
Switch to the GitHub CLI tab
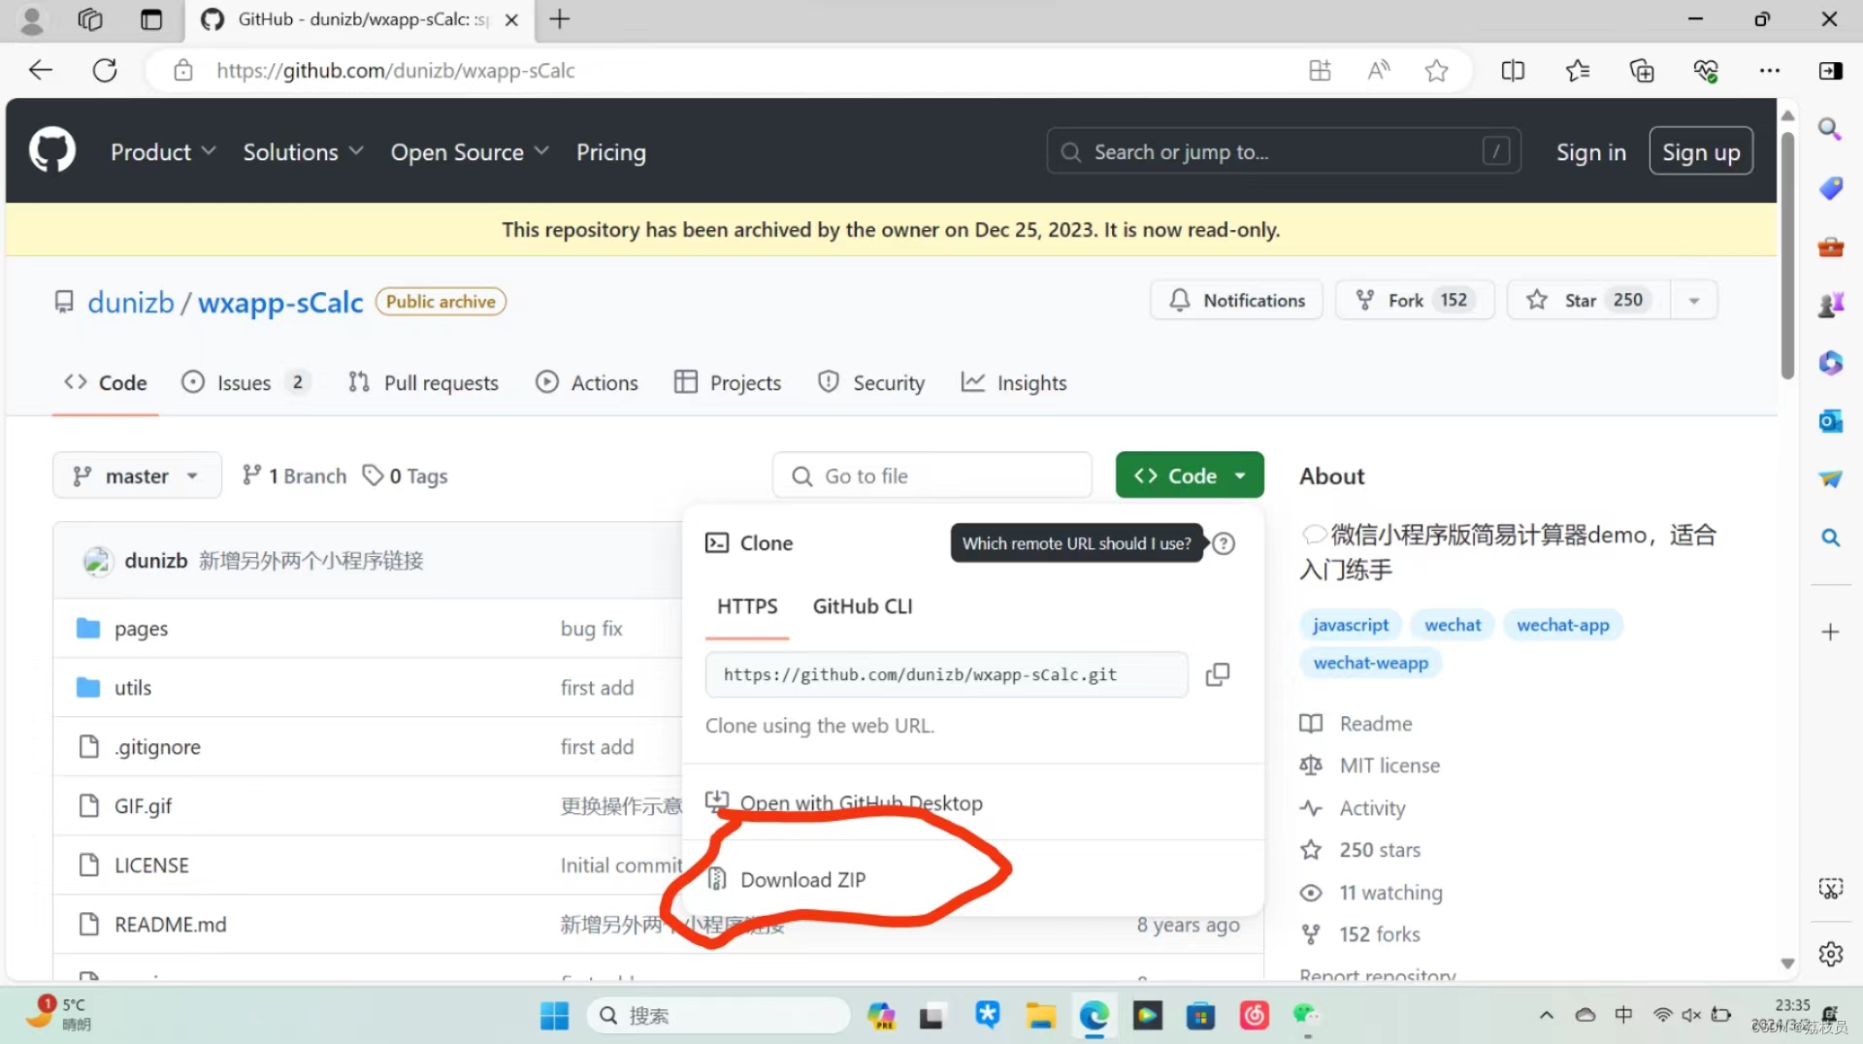coord(862,605)
